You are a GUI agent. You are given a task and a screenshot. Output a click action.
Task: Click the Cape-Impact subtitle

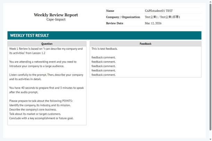[56, 20]
